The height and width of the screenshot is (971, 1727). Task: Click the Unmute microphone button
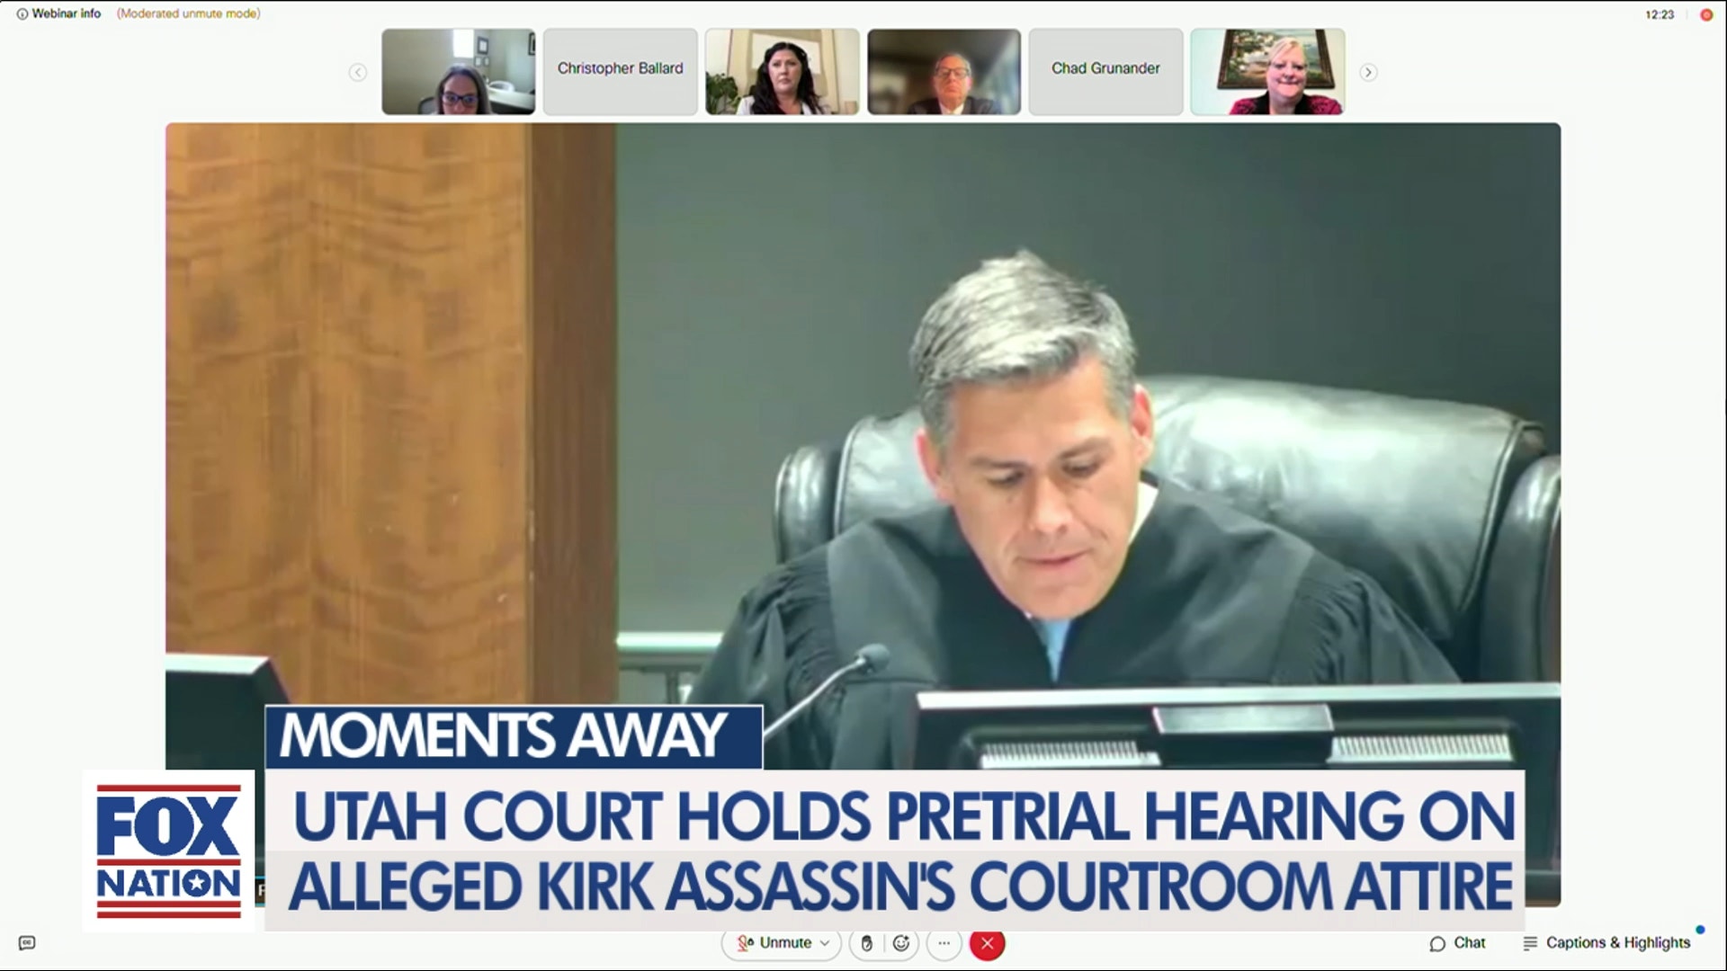(774, 942)
